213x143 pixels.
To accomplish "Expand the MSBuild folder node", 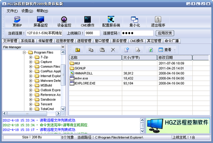I will (31, 85).
